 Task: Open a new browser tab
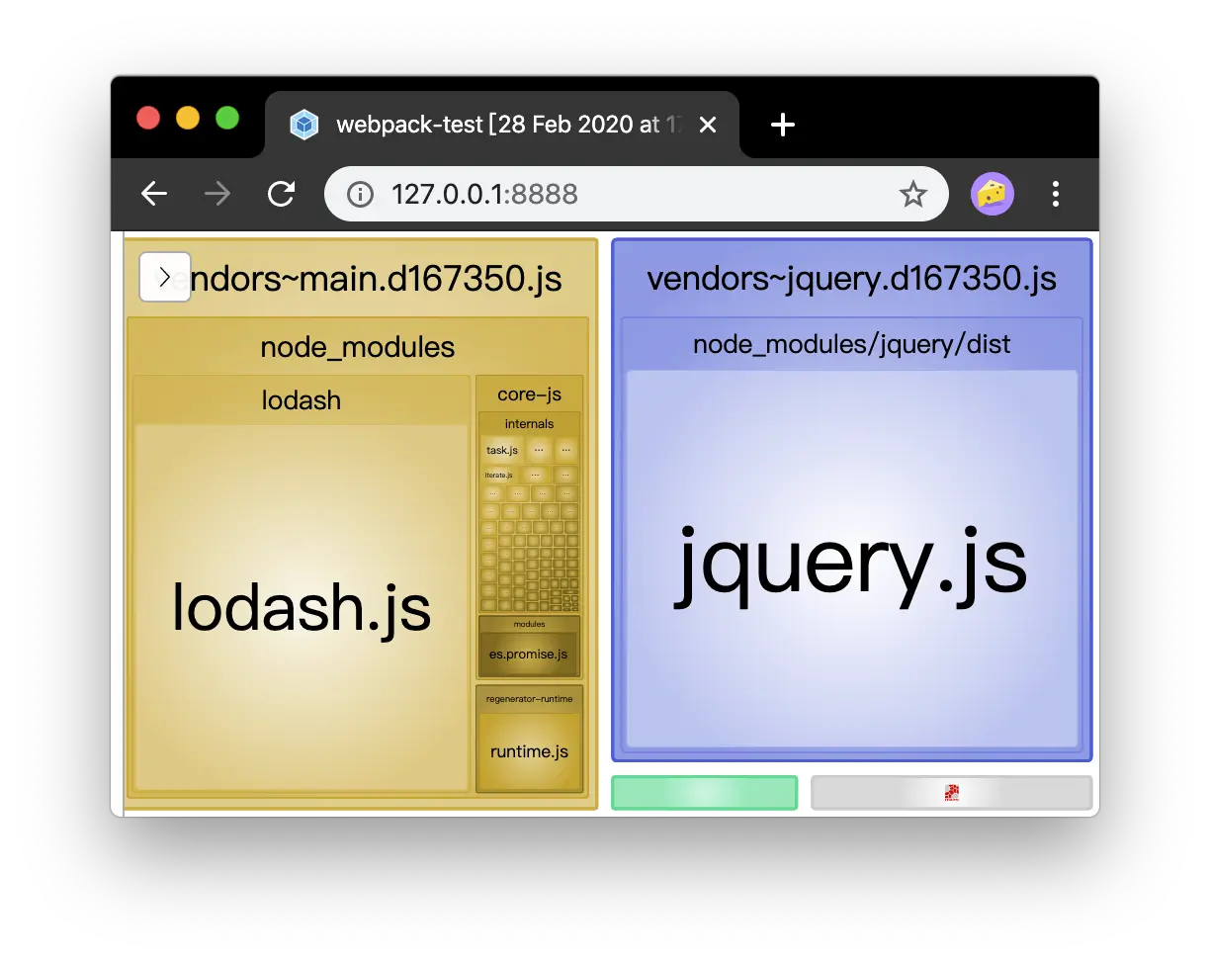[x=782, y=125]
